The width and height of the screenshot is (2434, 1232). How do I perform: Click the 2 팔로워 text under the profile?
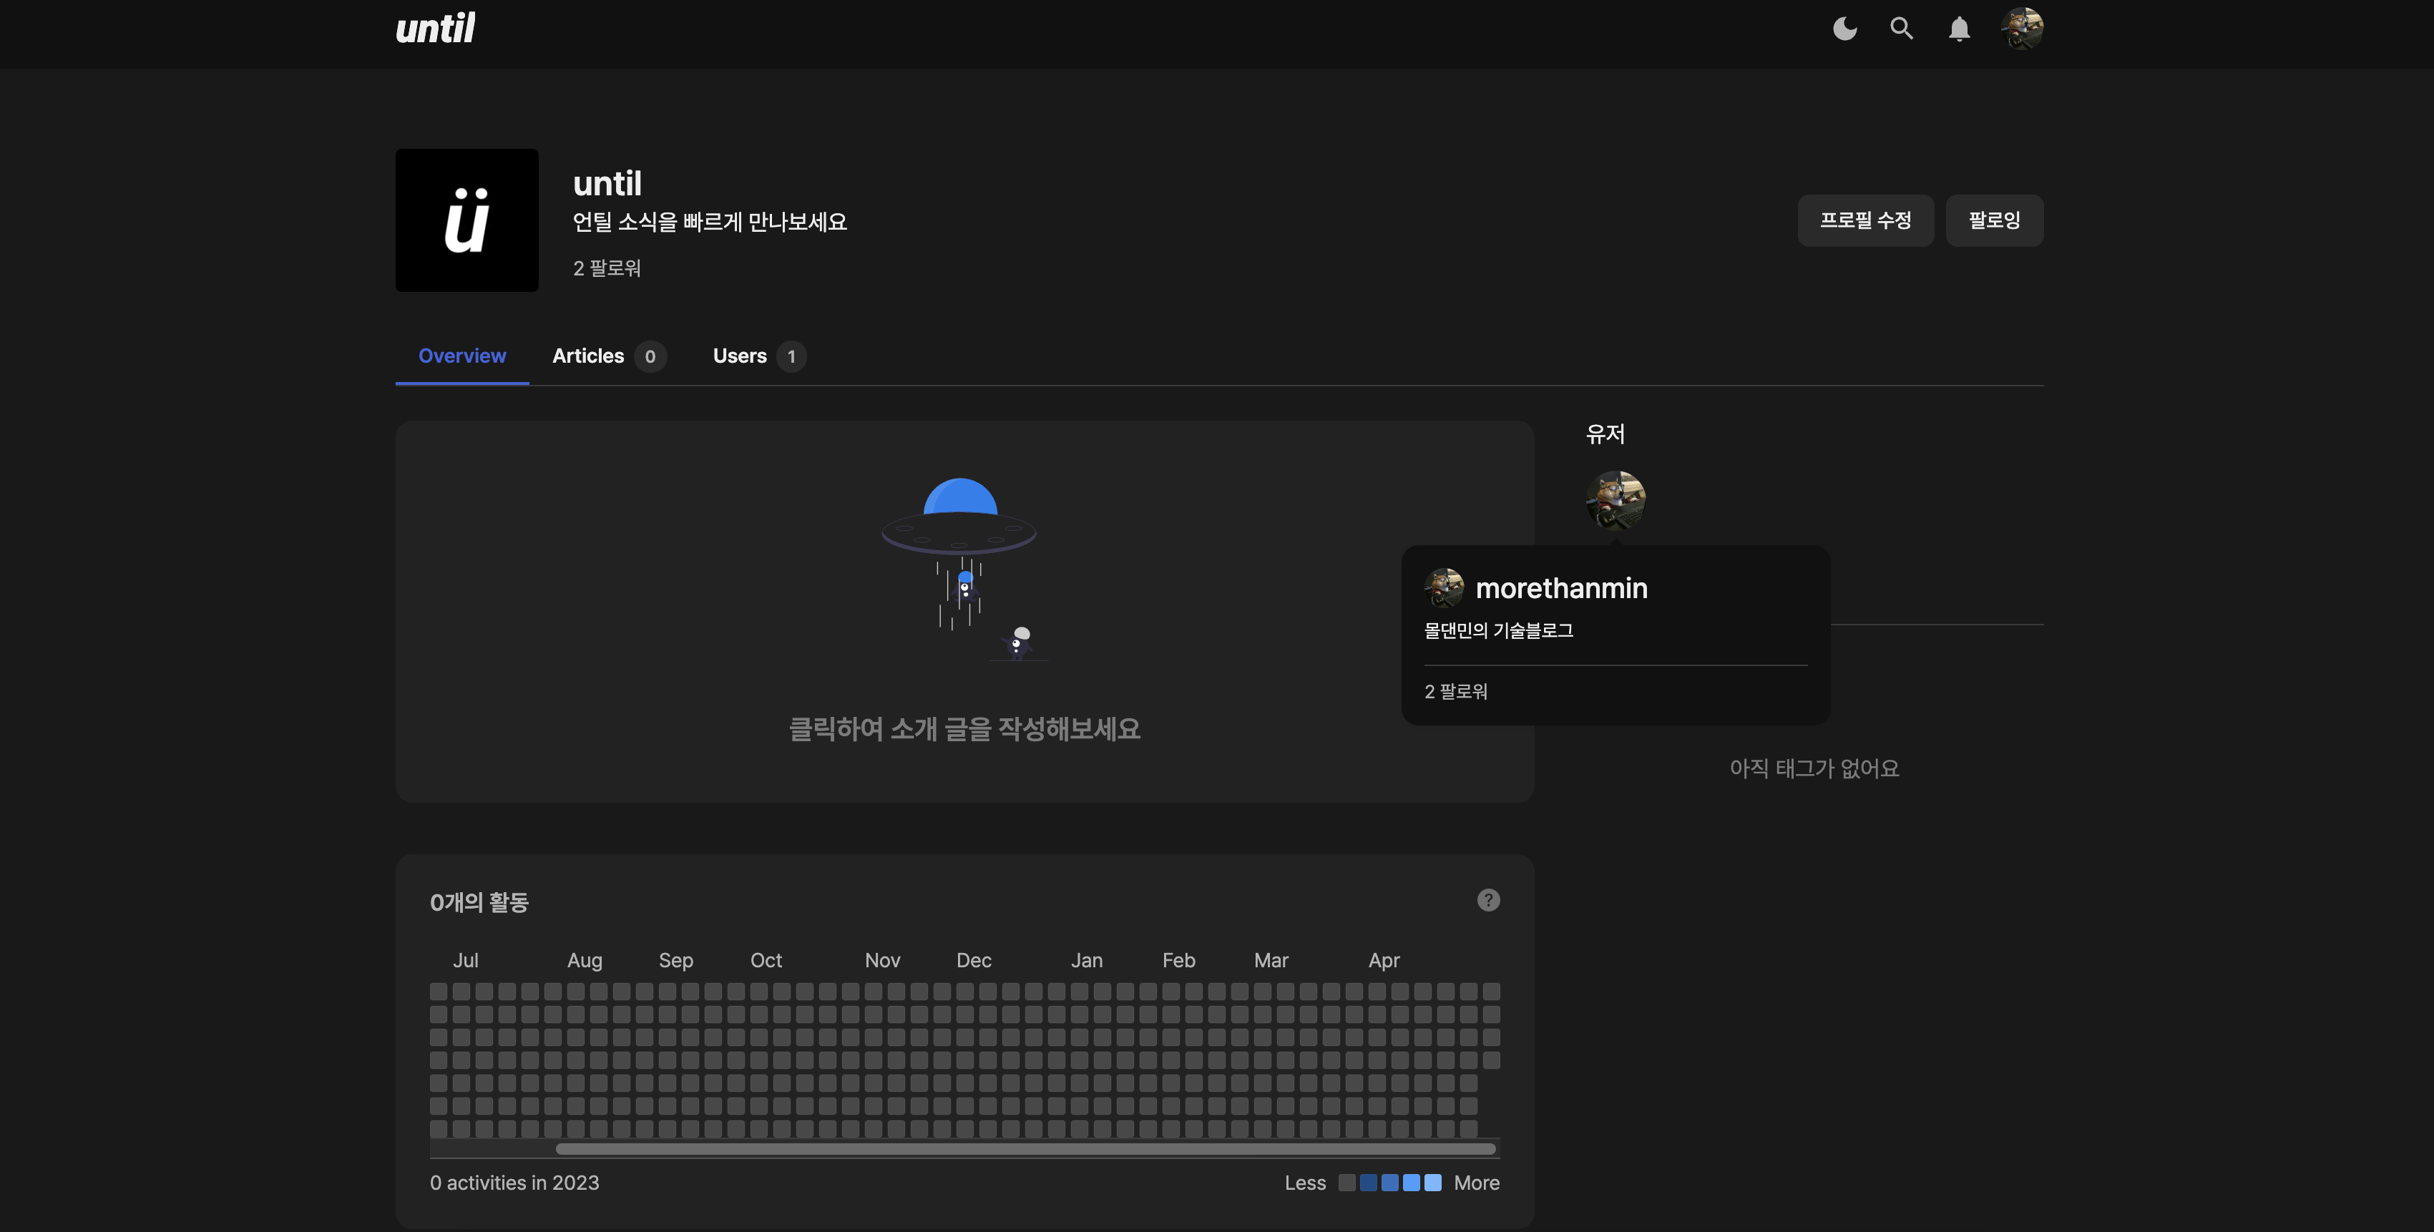pyautogui.click(x=607, y=268)
